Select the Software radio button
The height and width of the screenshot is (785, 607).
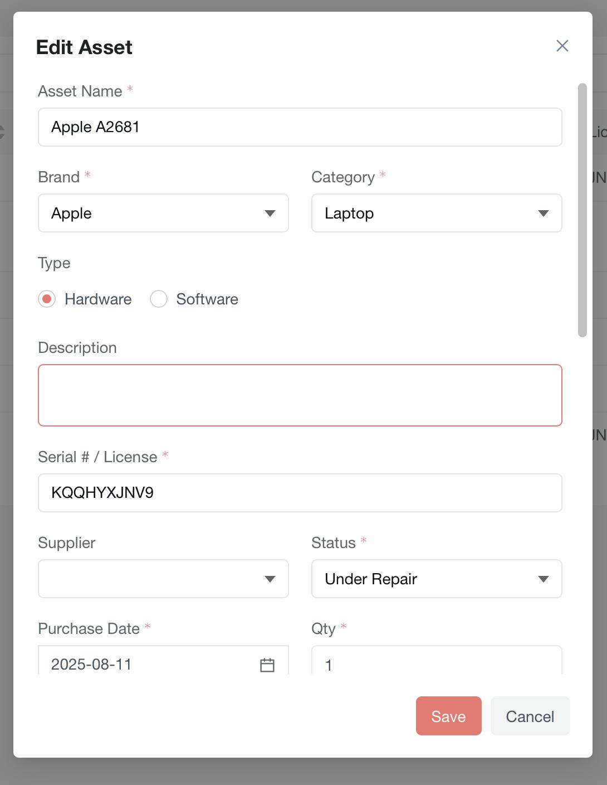[x=159, y=299]
